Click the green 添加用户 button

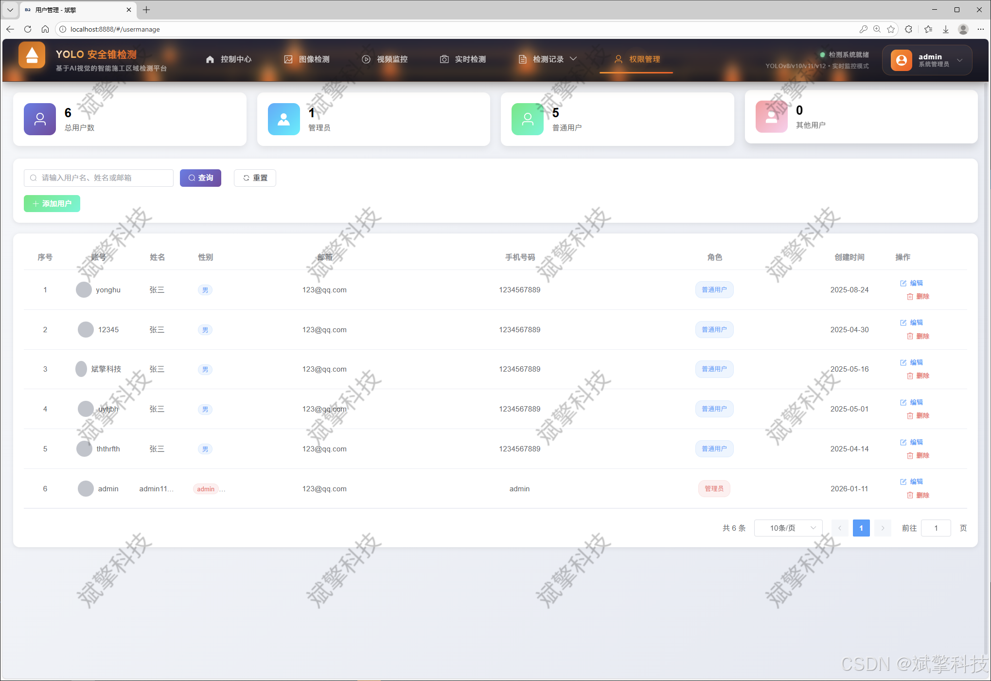52,203
